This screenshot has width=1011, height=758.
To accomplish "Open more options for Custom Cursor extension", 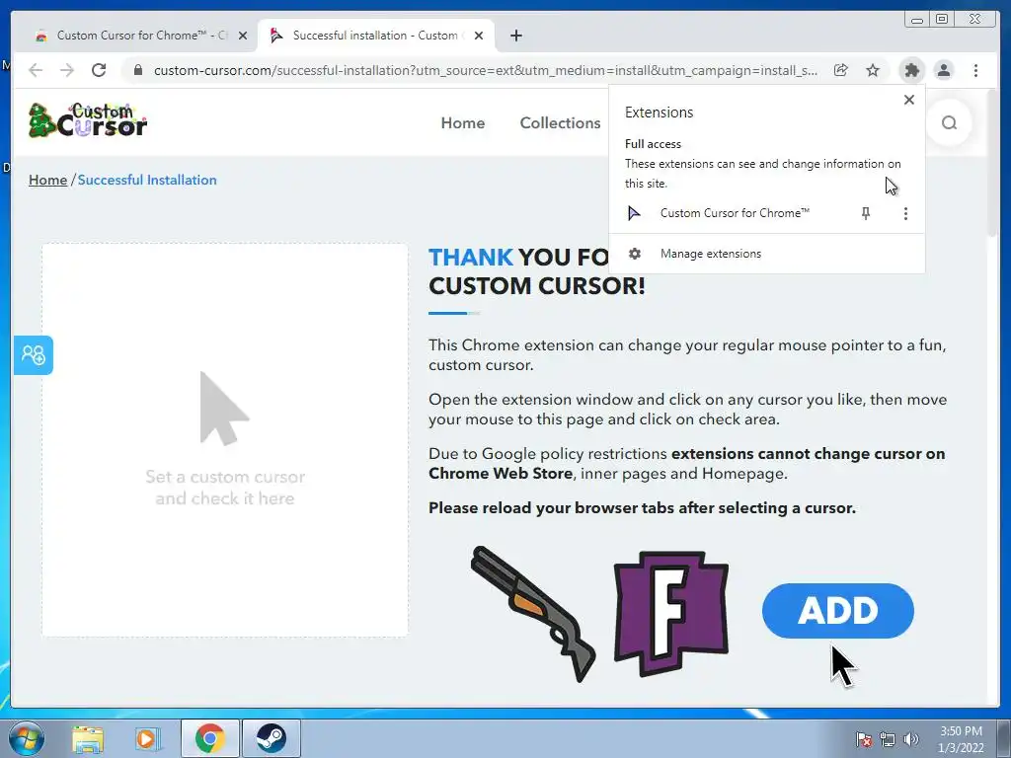I will (905, 213).
